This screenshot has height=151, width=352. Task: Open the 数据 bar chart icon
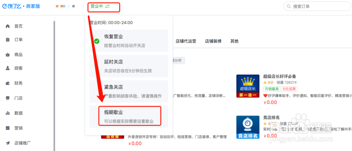point(8,113)
